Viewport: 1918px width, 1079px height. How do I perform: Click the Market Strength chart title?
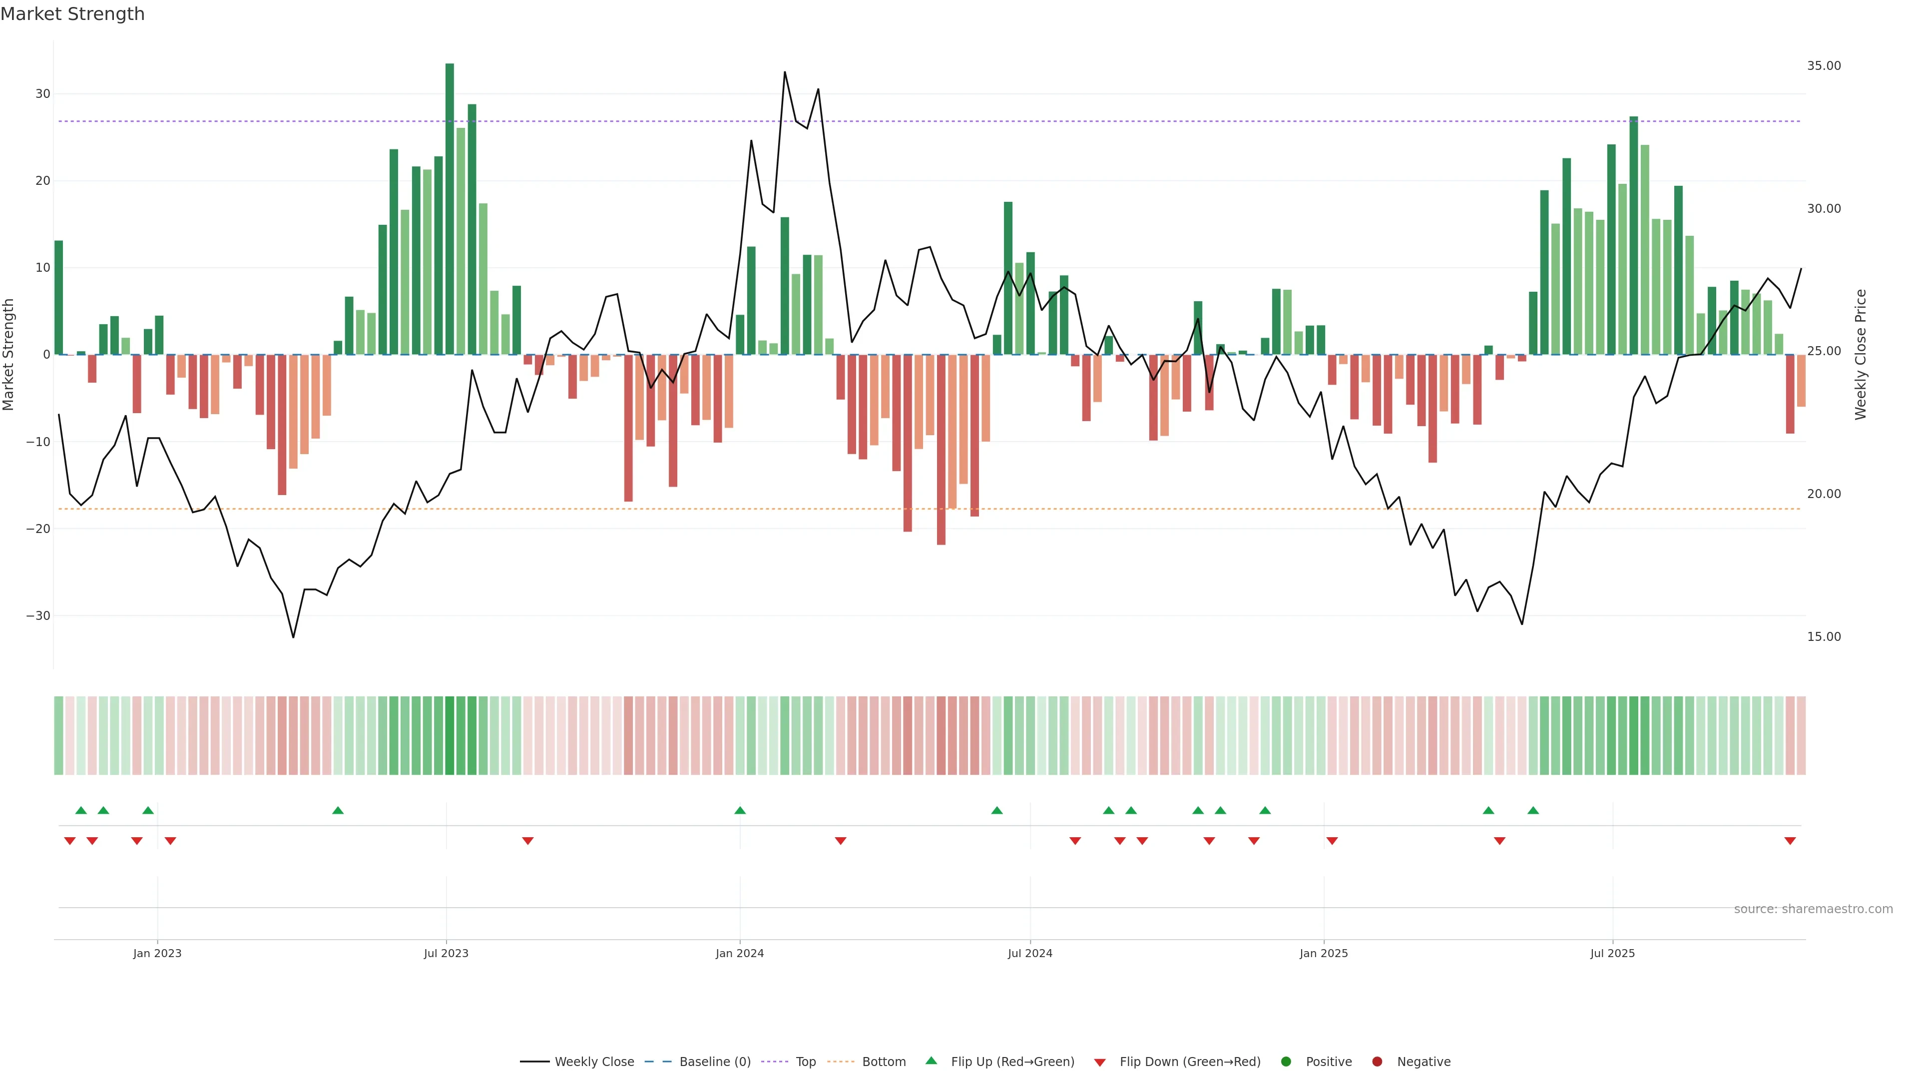click(72, 14)
